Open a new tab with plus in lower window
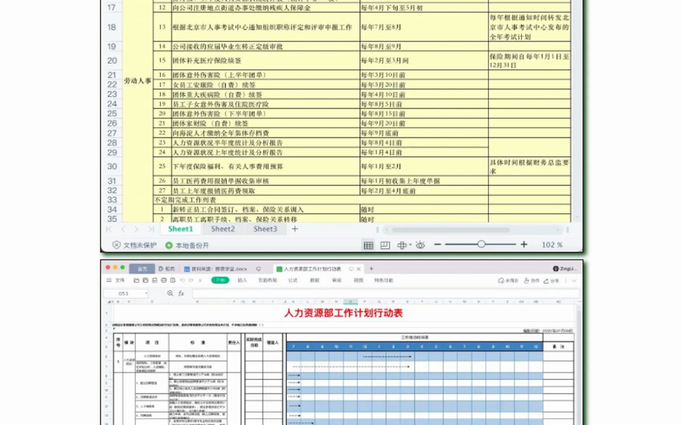This screenshot has width=681, height=425. [x=371, y=269]
